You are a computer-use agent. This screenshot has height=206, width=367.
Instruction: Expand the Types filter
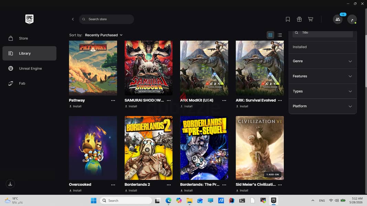coord(323,91)
